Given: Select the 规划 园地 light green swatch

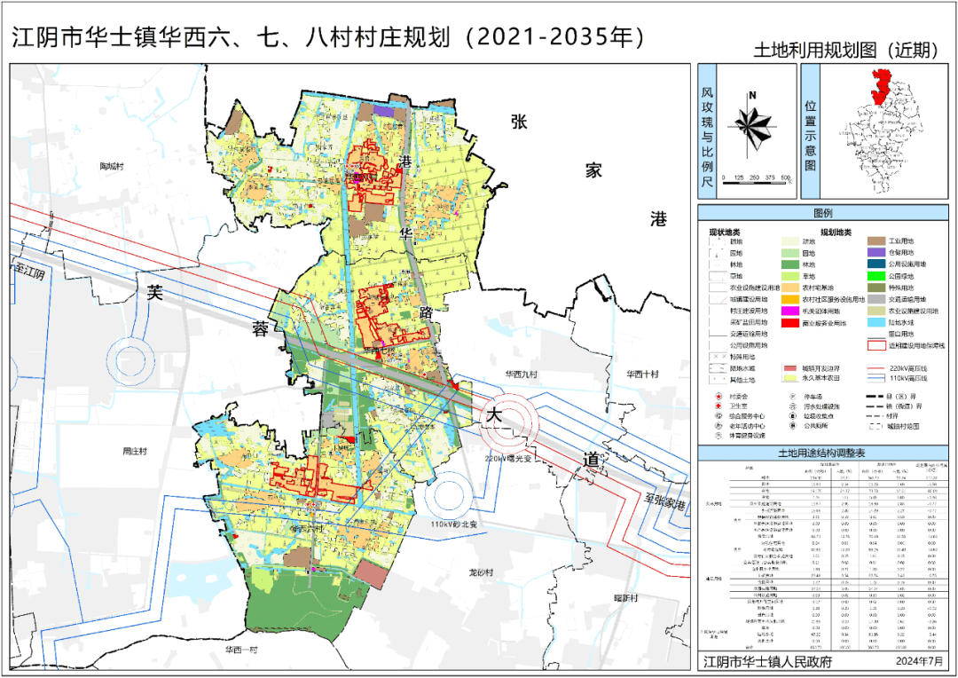Looking at the screenshot, I should 790,253.
